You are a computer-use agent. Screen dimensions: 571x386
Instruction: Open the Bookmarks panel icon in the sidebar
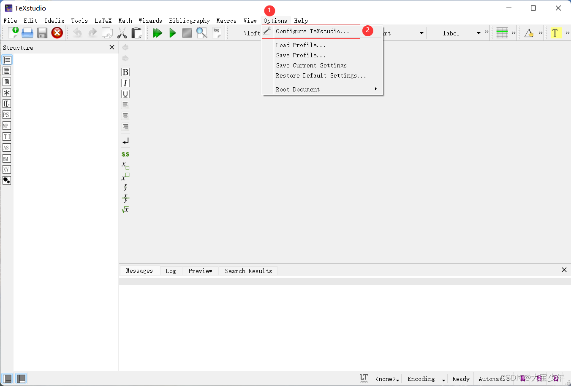click(x=6, y=81)
